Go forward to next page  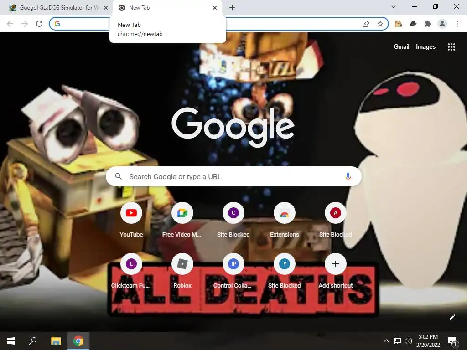point(25,24)
